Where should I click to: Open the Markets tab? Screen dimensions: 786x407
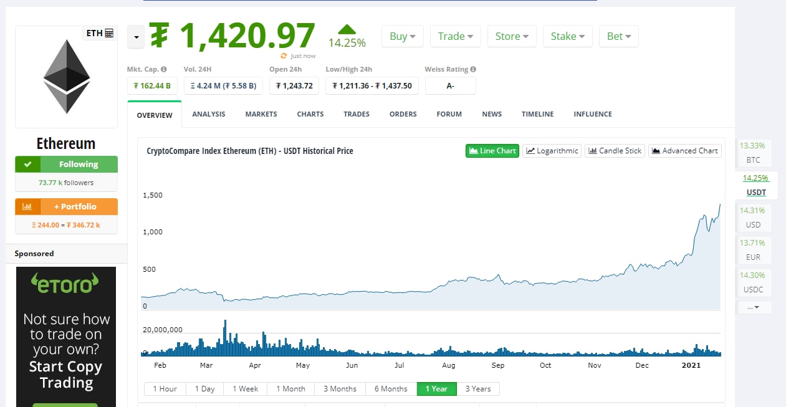[x=261, y=114]
